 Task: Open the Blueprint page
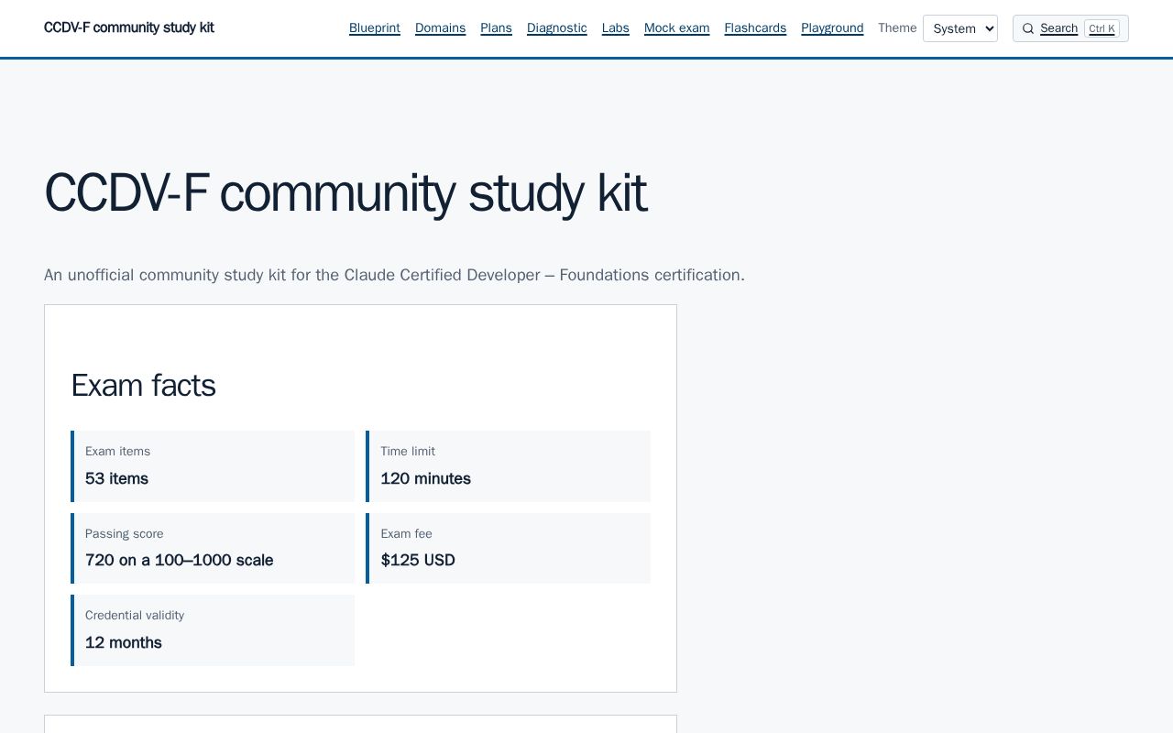[x=375, y=28]
